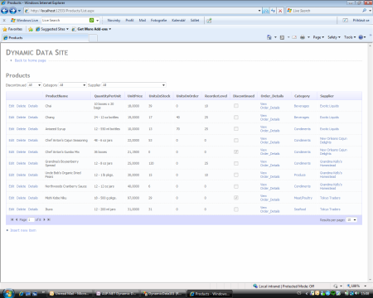Open the recent pages dropdown next to Forward

pyautogui.click(x=19, y=11)
